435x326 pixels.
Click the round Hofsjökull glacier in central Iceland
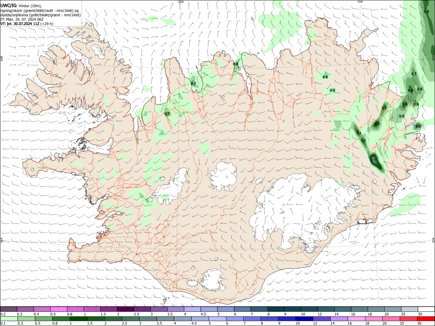point(223,176)
